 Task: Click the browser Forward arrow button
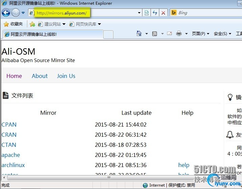(x=16, y=13)
